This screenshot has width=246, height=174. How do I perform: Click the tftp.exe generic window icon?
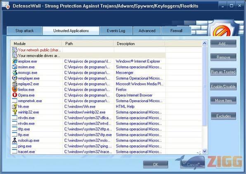[x=14, y=129]
